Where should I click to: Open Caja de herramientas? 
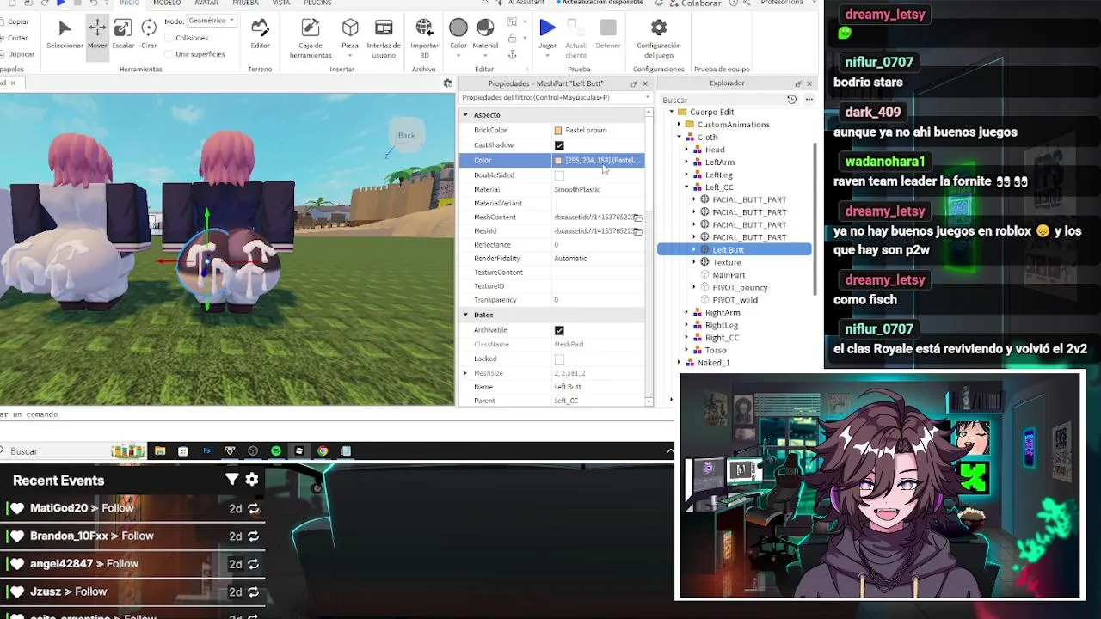click(x=311, y=38)
